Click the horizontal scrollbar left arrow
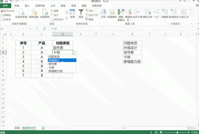199x134 pixels. pos(124,128)
